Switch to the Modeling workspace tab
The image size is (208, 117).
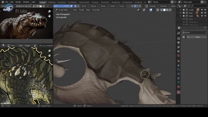[x=52, y=2]
